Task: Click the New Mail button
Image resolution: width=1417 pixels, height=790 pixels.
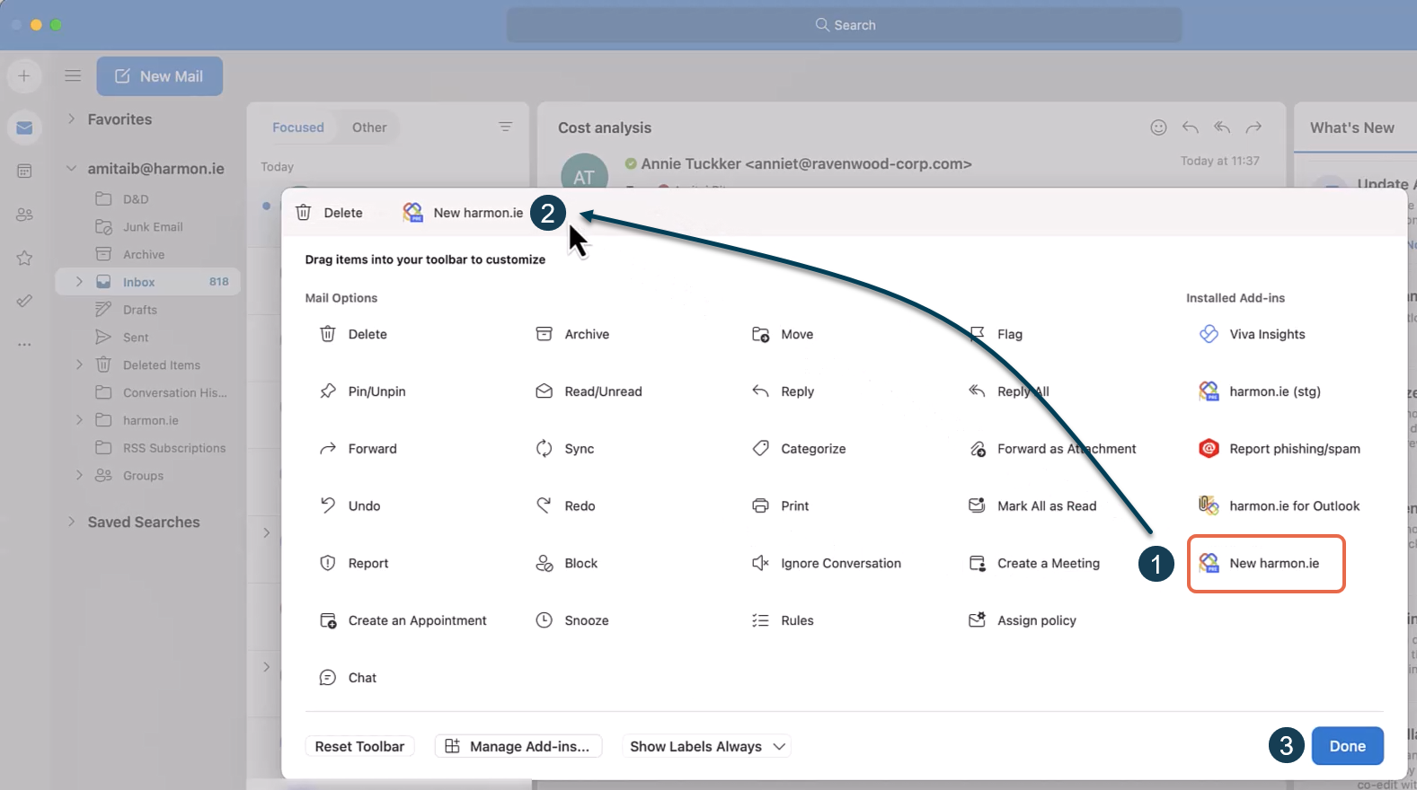Action: click(160, 76)
